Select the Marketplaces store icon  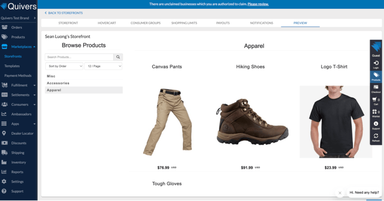[4, 47]
